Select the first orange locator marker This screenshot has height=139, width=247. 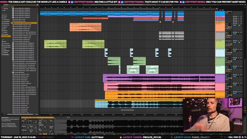pos(160,22)
